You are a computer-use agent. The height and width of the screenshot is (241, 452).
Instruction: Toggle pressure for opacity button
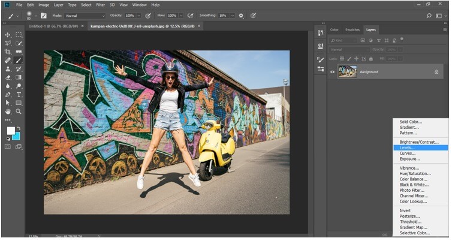click(148, 16)
